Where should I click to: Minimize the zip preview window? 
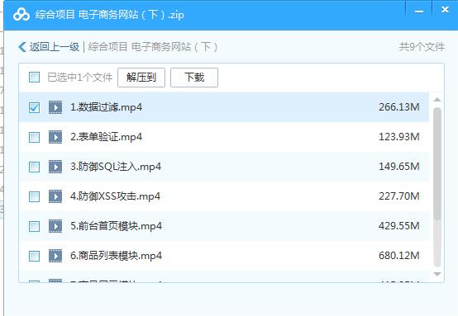(x=419, y=12)
